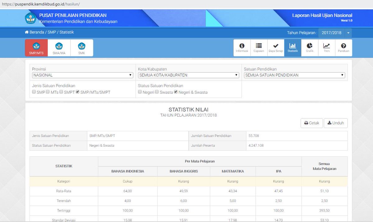Click the browser URL address bar
This screenshot has height=222, width=373.
(x=186, y=4)
